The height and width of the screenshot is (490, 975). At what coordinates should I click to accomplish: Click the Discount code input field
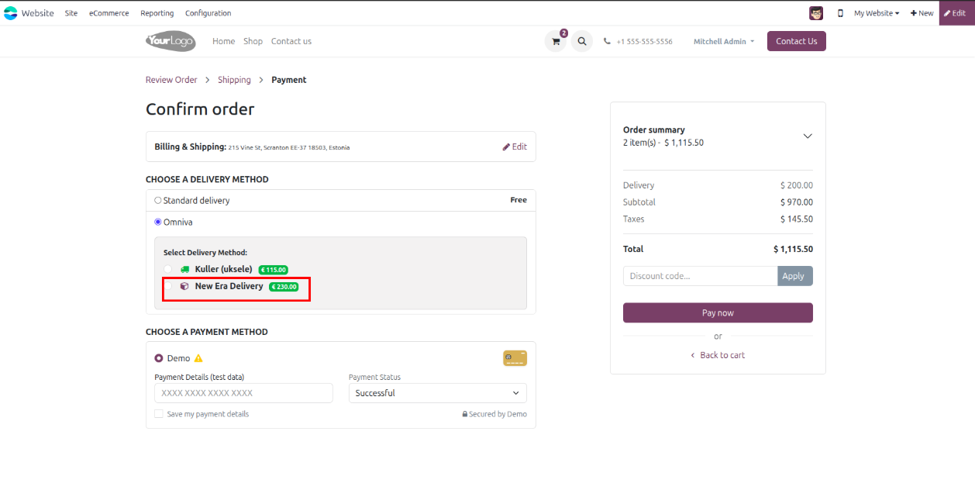pos(700,276)
